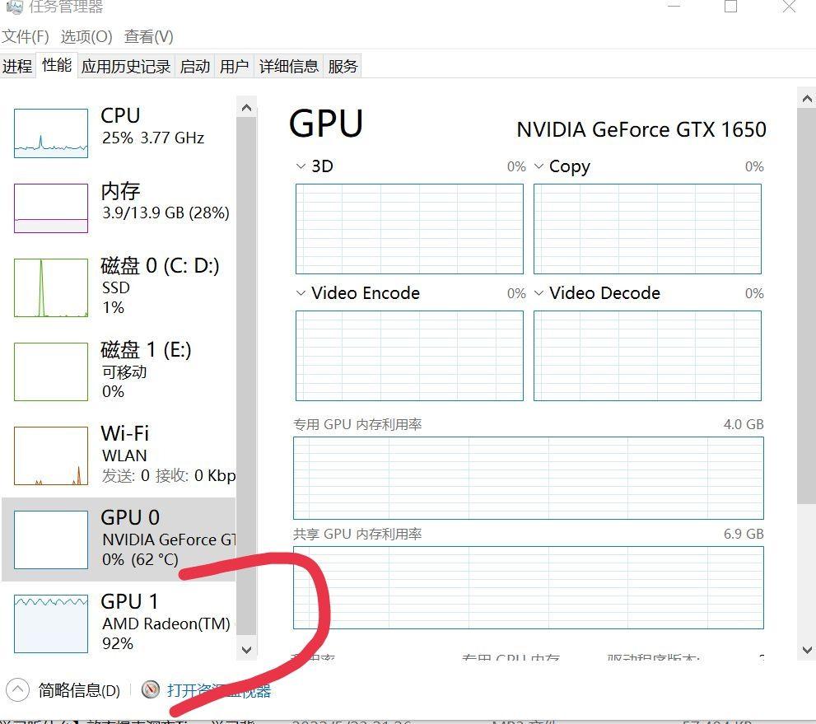This screenshot has height=724, width=816.
Task: Select the Wi-Fi WLAN performance graph
Action: point(115,453)
